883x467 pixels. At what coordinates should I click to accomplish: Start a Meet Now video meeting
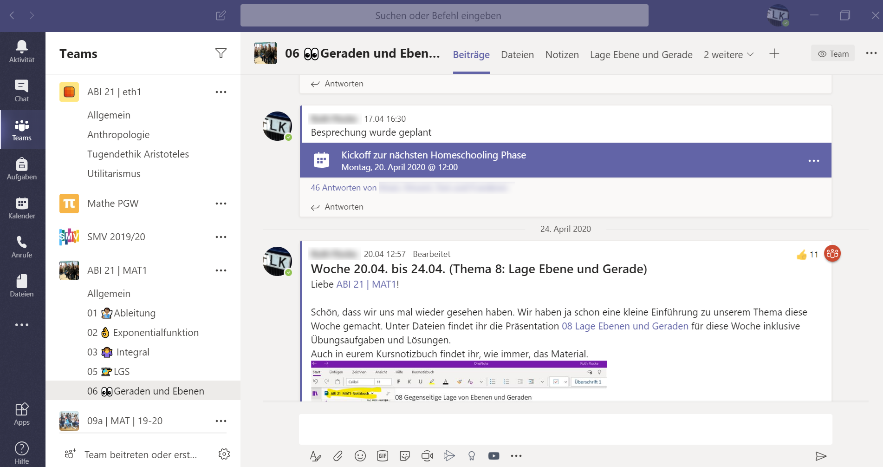pyautogui.click(x=427, y=456)
